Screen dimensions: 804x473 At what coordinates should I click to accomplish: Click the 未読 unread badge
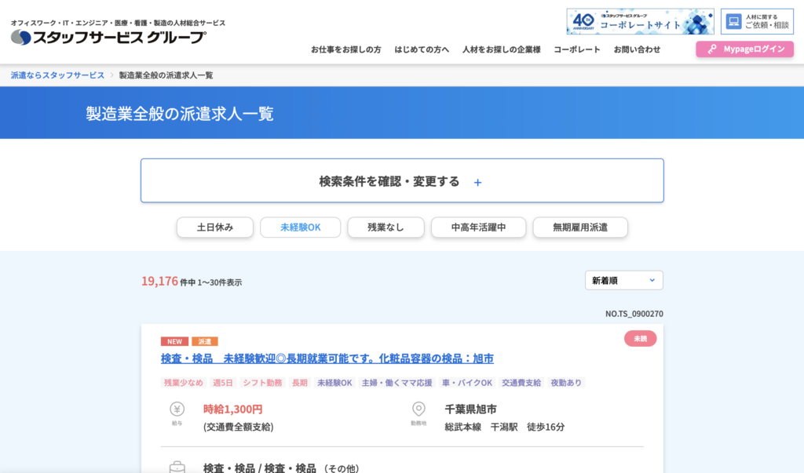[640, 339]
